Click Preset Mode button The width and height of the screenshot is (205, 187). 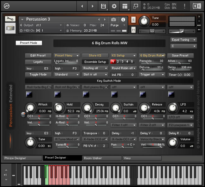[x=29, y=43]
